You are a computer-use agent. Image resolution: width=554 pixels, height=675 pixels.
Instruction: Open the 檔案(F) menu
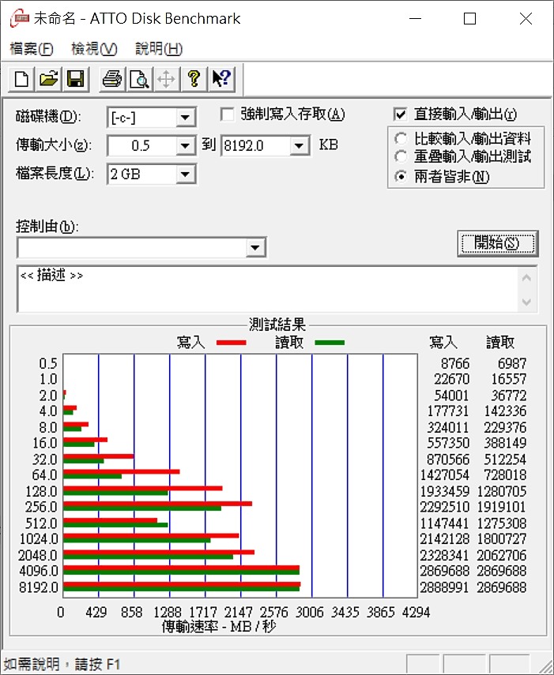coord(32,49)
